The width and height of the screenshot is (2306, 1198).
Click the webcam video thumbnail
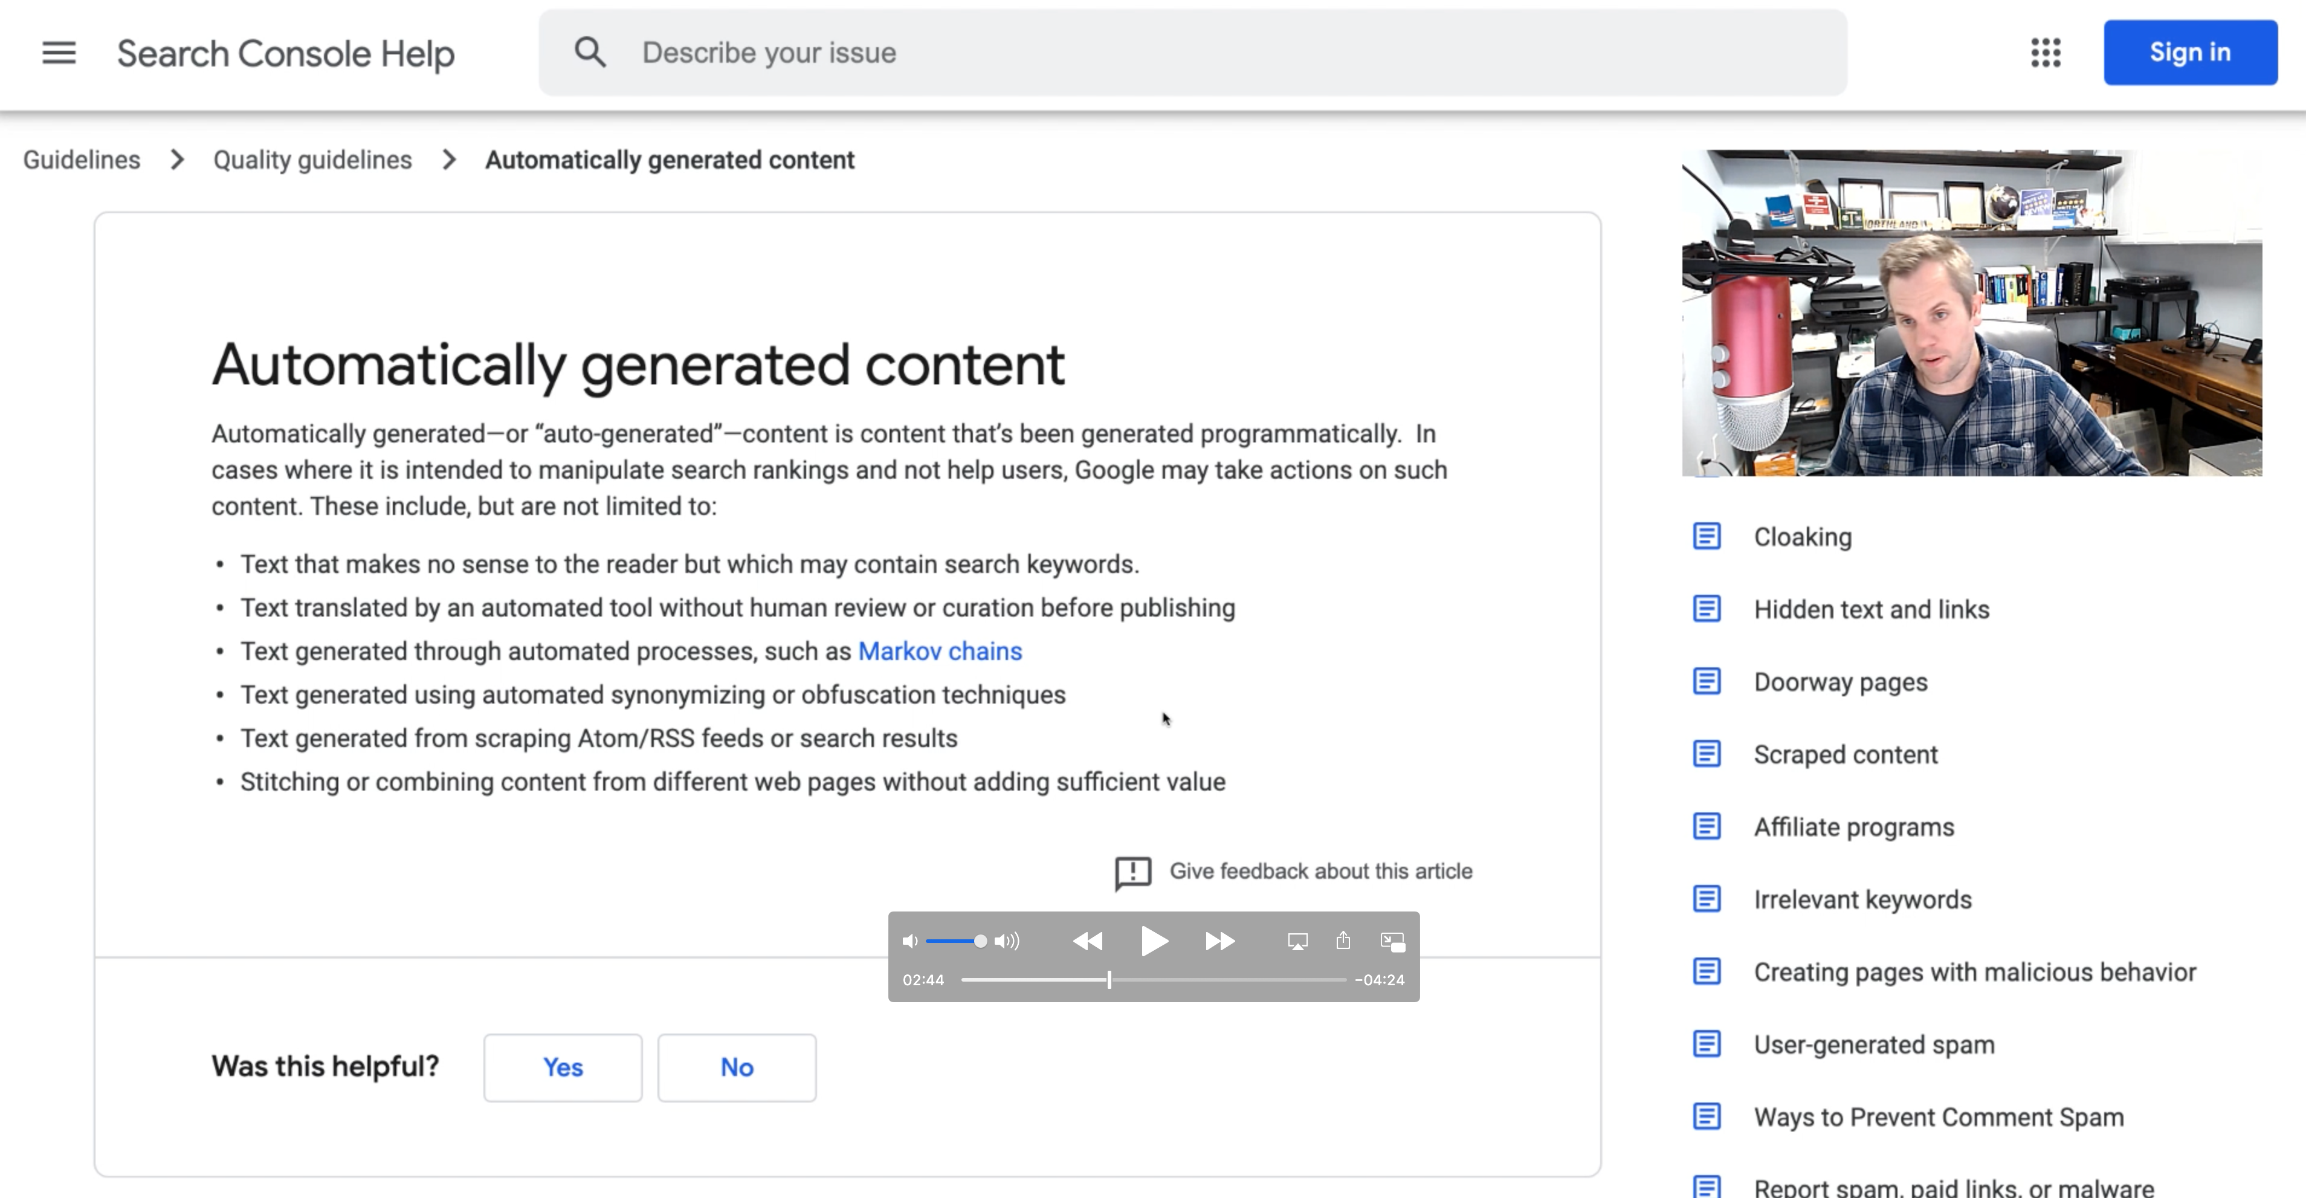[1972, 312]
